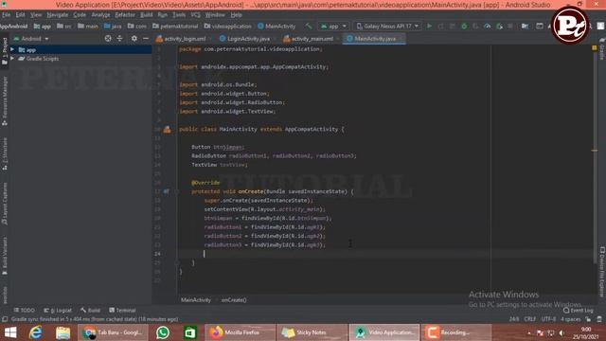606x341 pixels.
Task: Open the CRLF line separator selector
Action: [529, 319]
